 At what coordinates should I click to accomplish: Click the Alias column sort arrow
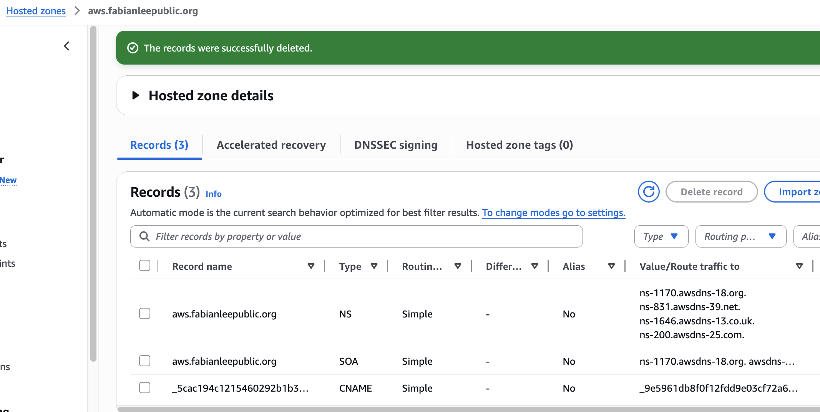click(611, 266)
